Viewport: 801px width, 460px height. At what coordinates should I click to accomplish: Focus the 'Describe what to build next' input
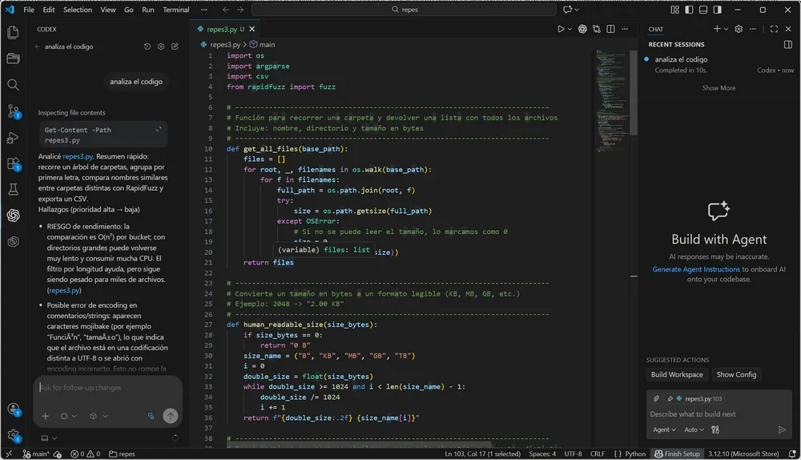point(718,414)
